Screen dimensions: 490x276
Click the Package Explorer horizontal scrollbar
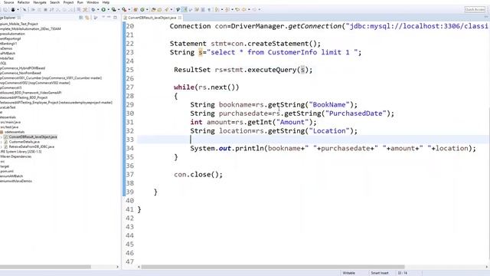tap(45, 267)
